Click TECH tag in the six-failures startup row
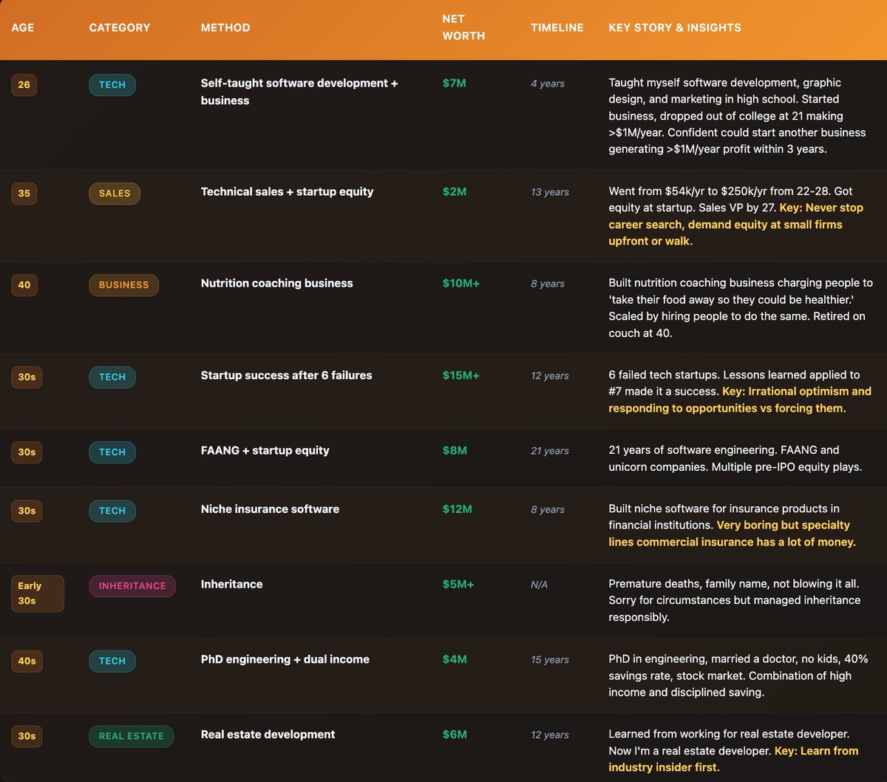887x782 pixels. tap(112, 377)
